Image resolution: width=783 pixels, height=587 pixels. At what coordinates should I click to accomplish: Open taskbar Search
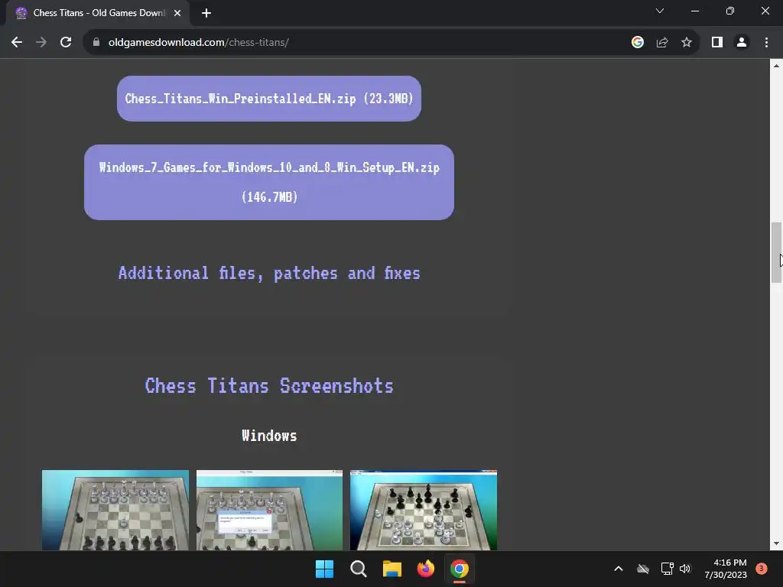click(x=358, y=569)
